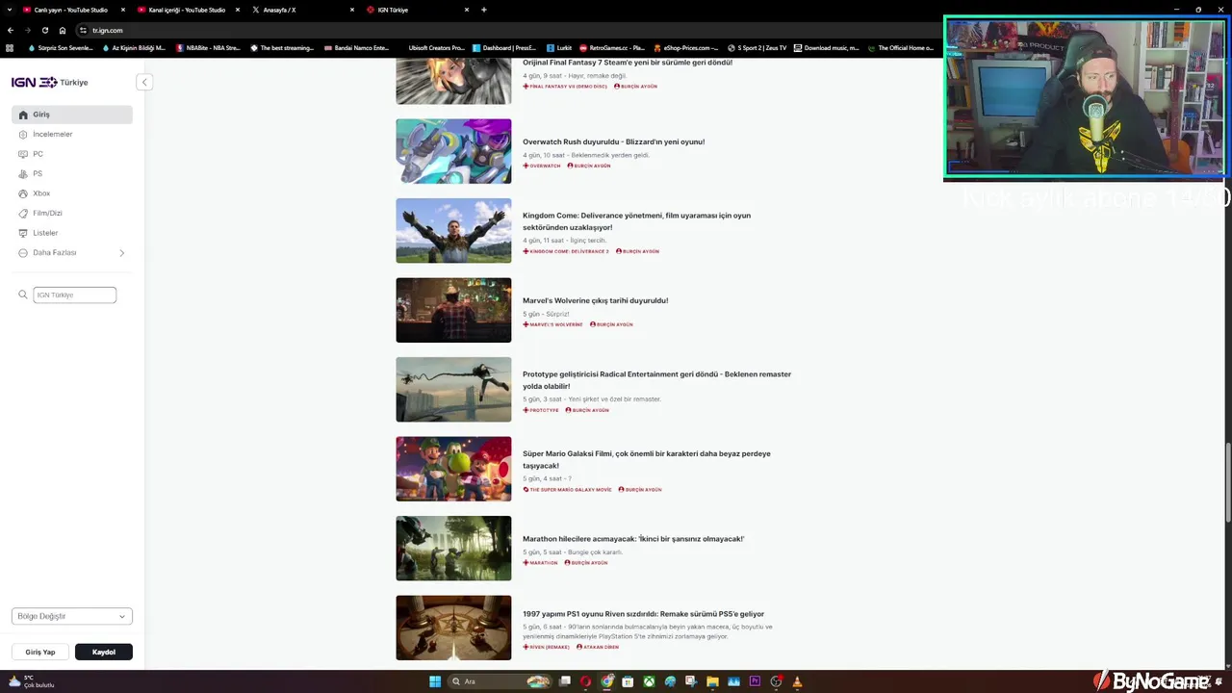Click author BURÇİN AYGÜN on Marathon article
1232x693 pixels.
tap(586, 562)
